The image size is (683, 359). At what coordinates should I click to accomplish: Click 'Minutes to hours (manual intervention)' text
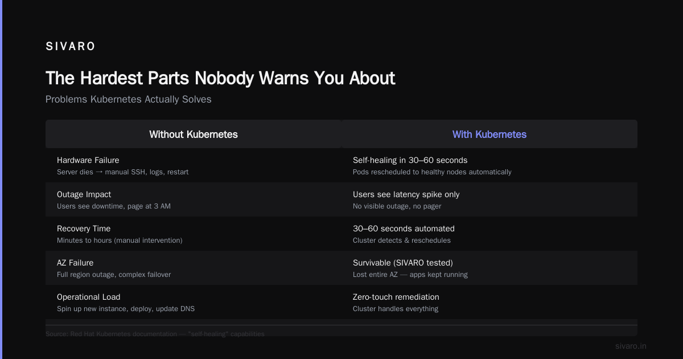coord(120,240)
